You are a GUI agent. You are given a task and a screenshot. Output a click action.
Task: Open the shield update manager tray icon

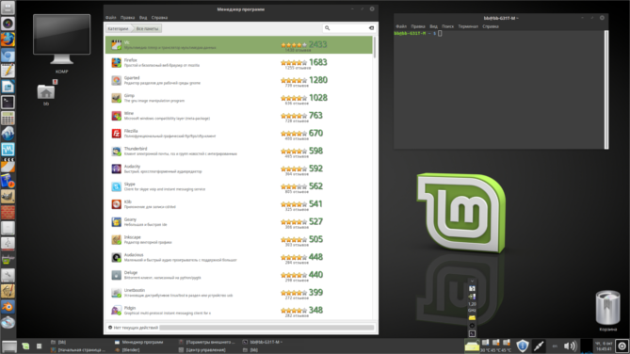[522, 346]
